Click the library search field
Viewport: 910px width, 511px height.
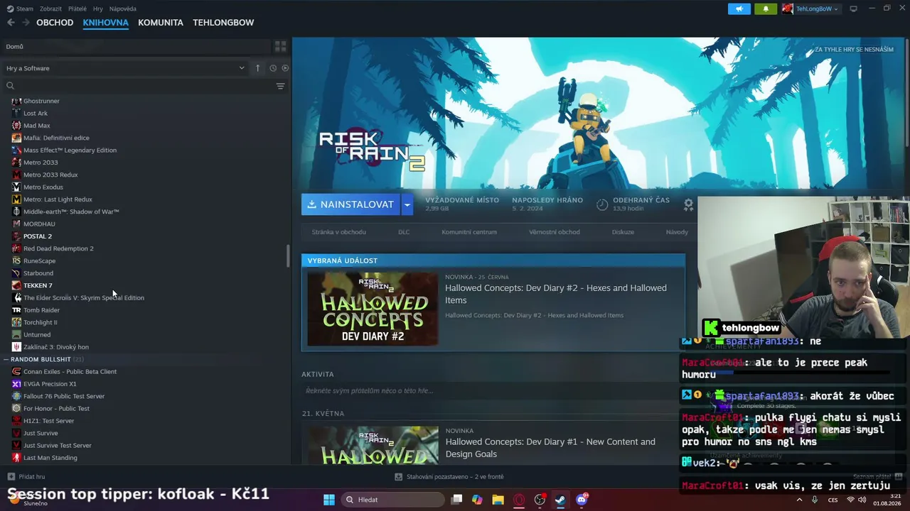coord(142,86)
